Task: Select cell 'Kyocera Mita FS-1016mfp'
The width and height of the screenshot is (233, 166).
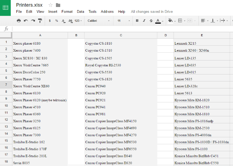Action: point(202,120)
